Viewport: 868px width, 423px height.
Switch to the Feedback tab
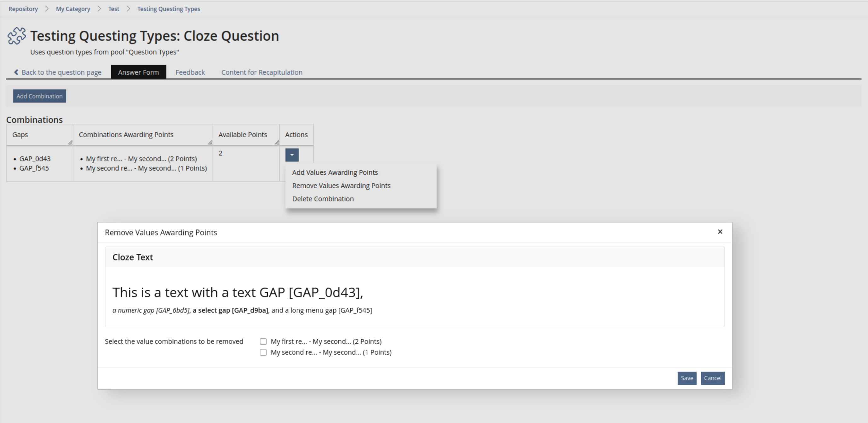(190, 72)
